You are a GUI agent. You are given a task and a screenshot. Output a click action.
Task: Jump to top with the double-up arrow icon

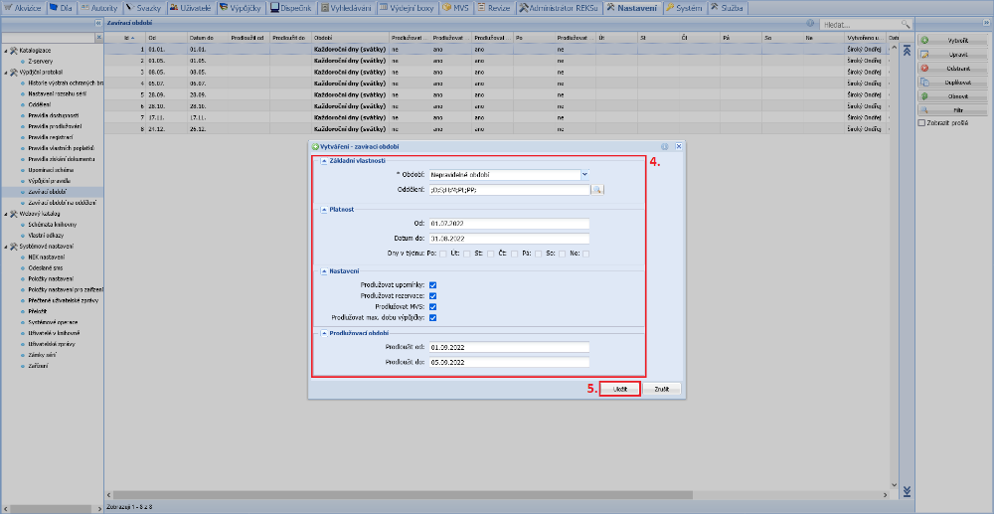(x=906, y=50)
